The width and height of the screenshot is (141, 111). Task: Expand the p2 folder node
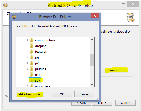point(27,63)
